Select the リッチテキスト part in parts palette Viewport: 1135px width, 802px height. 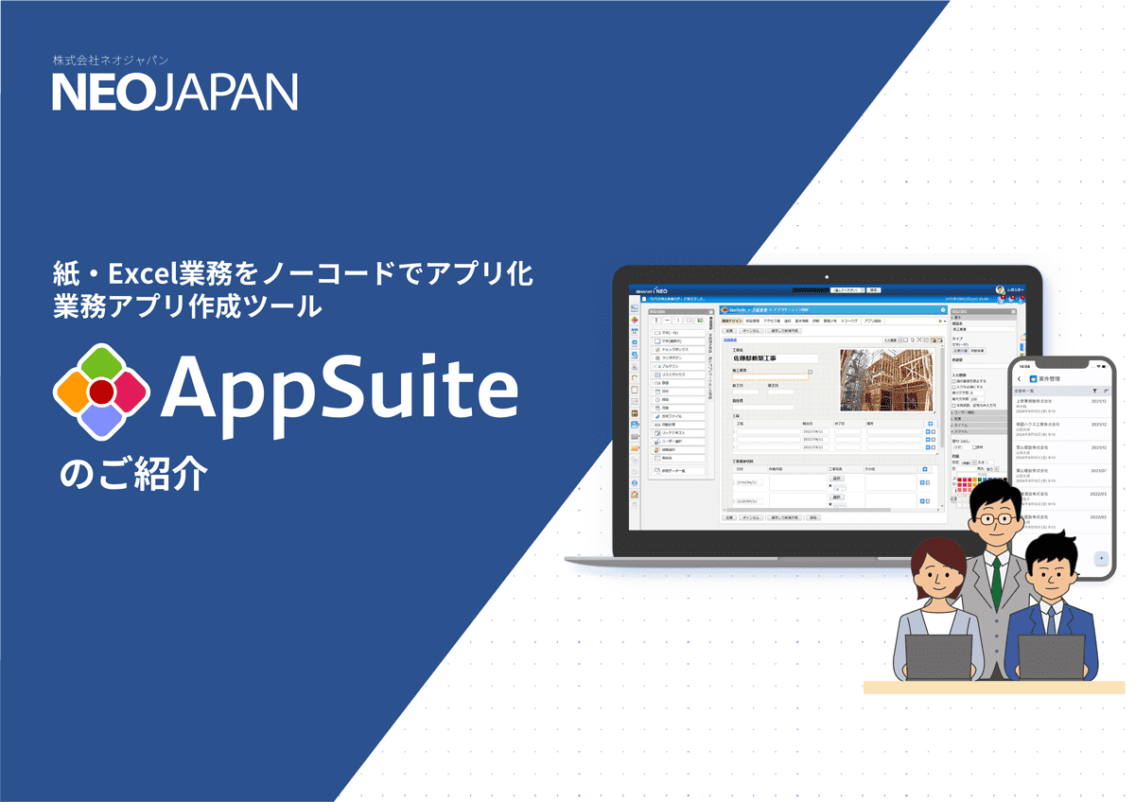click(678, 433)
